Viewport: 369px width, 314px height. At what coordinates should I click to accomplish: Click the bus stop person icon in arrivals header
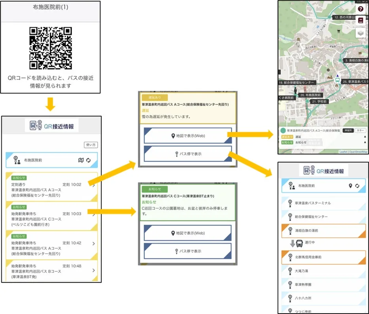17,160
